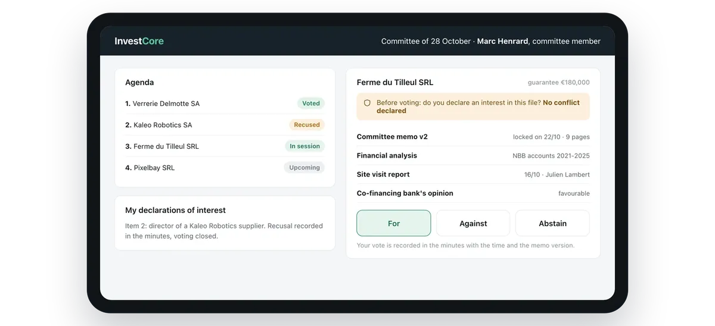Click the Agenda panel heading
Image resolution: width=715 pixels, height=326 pixels.
click(x=139, y=83)
